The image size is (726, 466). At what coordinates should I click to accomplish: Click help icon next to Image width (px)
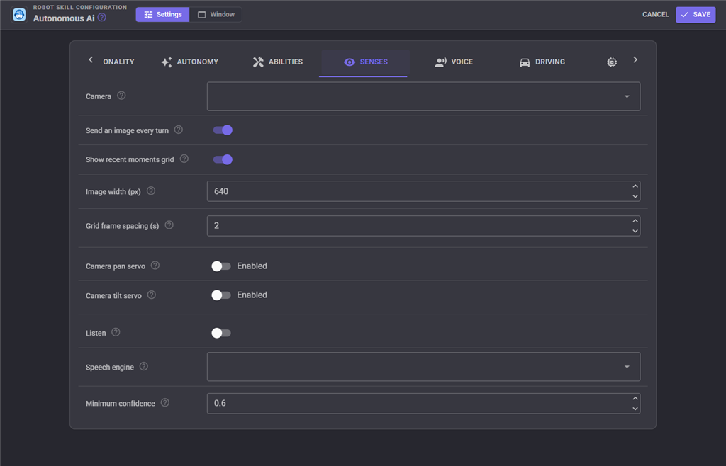click(151, 191)
